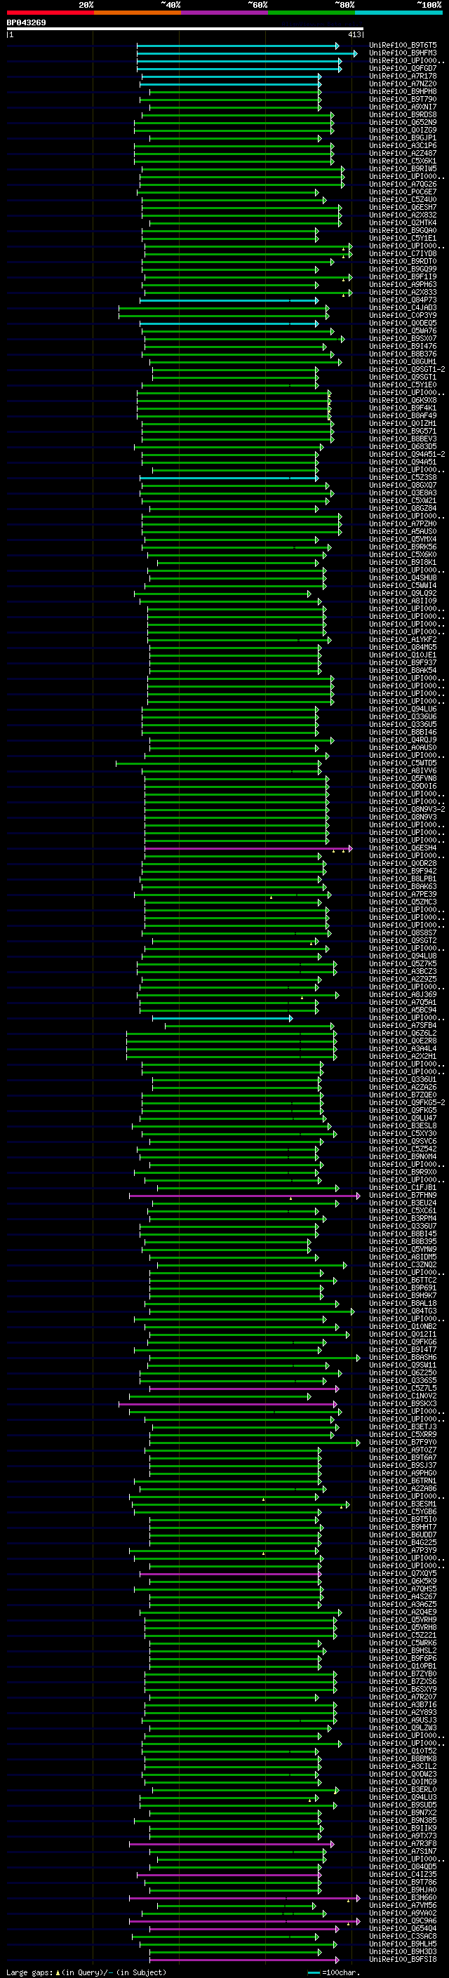Select hit label UniRef100_A7SFB4
The width and height of the screenshot is (449, 1978).
coord(403,1026)
